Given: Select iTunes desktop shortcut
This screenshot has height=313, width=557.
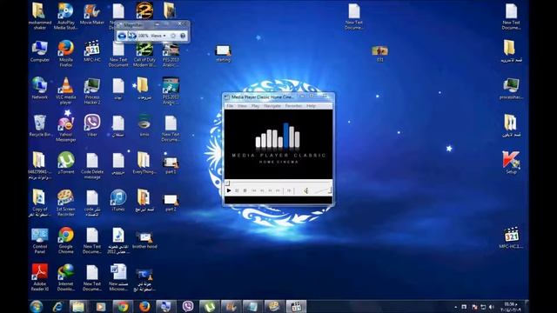Looking at the screenshot, I should (x=118, y=201).
